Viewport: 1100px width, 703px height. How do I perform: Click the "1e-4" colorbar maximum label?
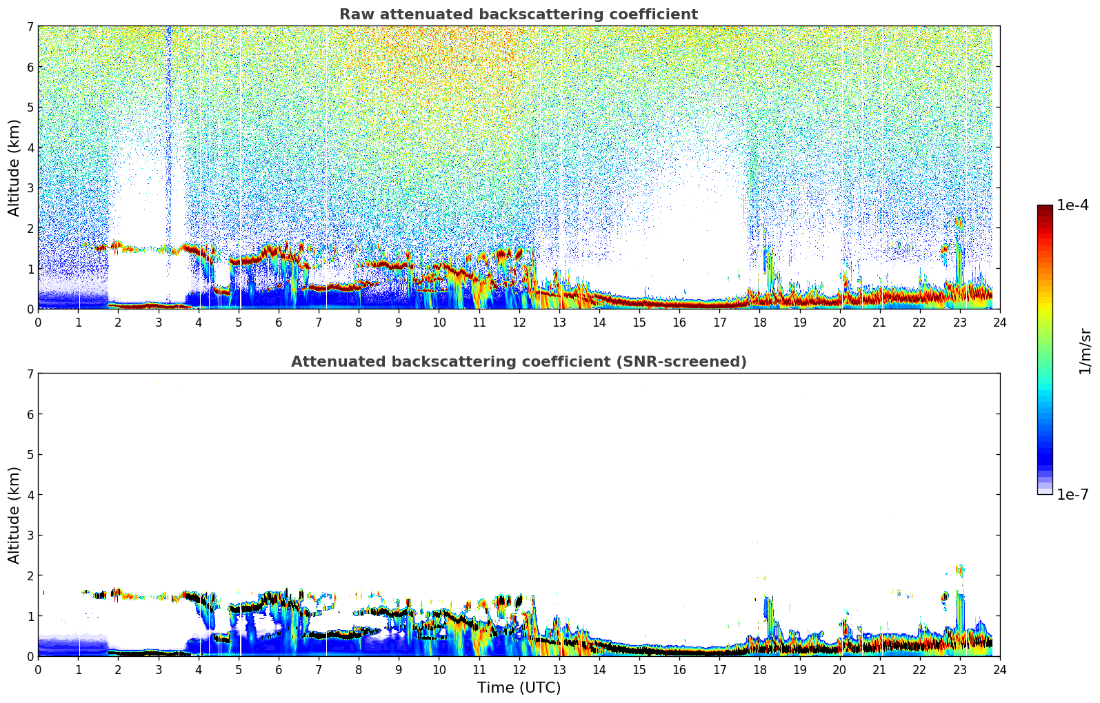click(x=1072, y=205)
